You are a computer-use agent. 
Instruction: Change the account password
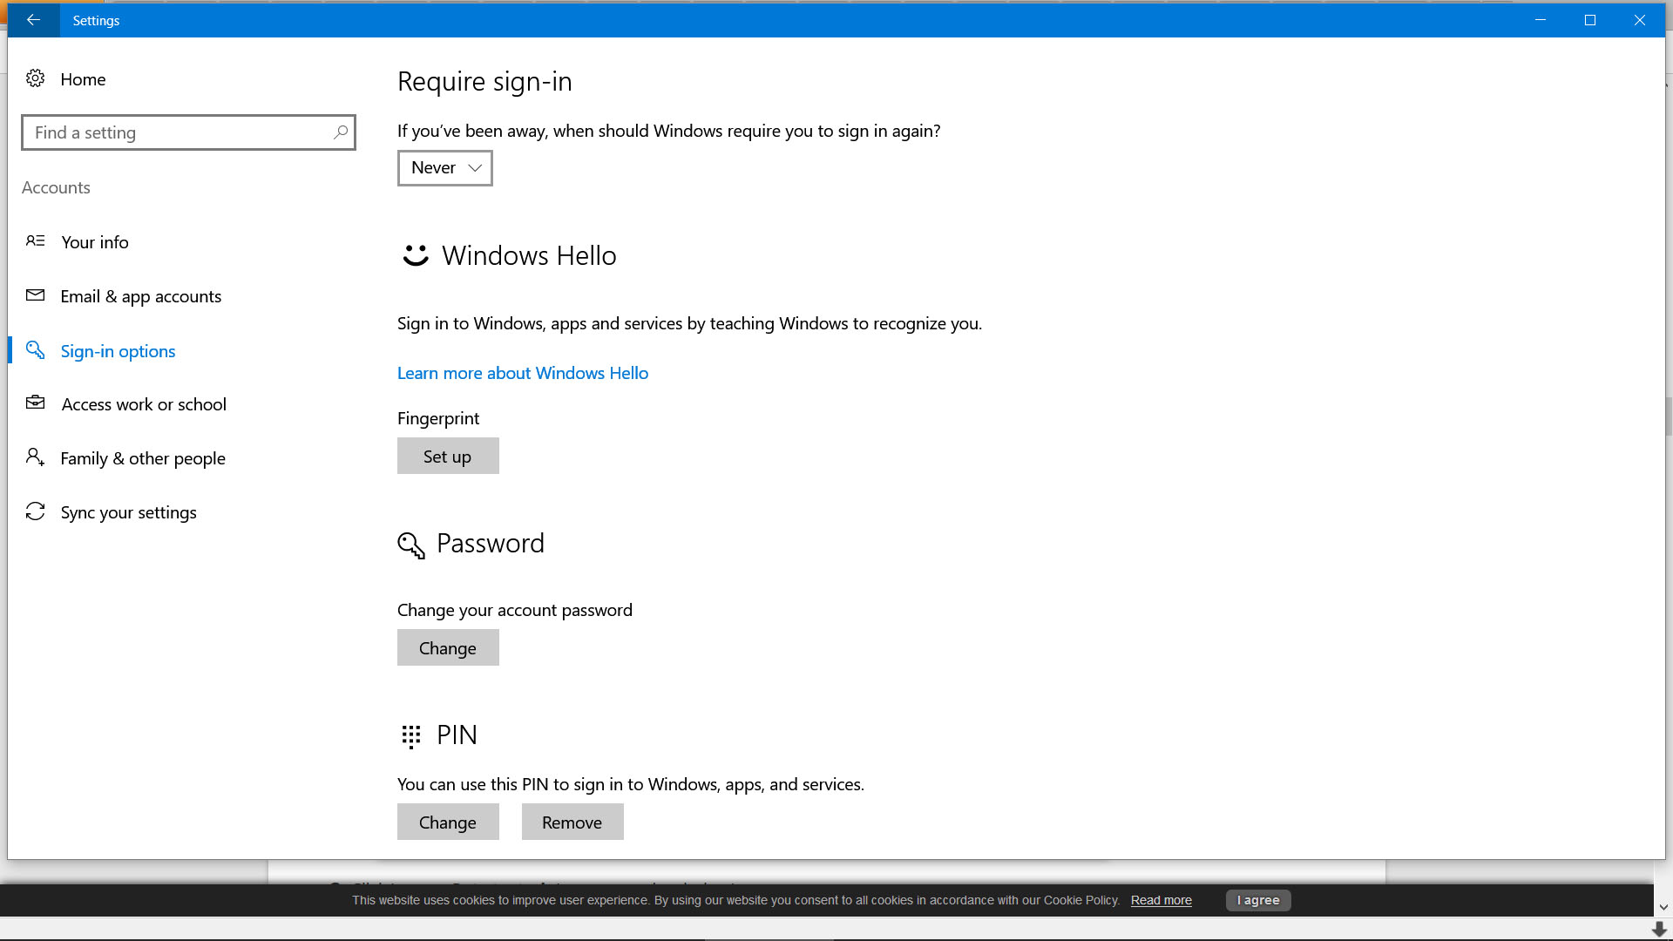(x=448, y=647)
